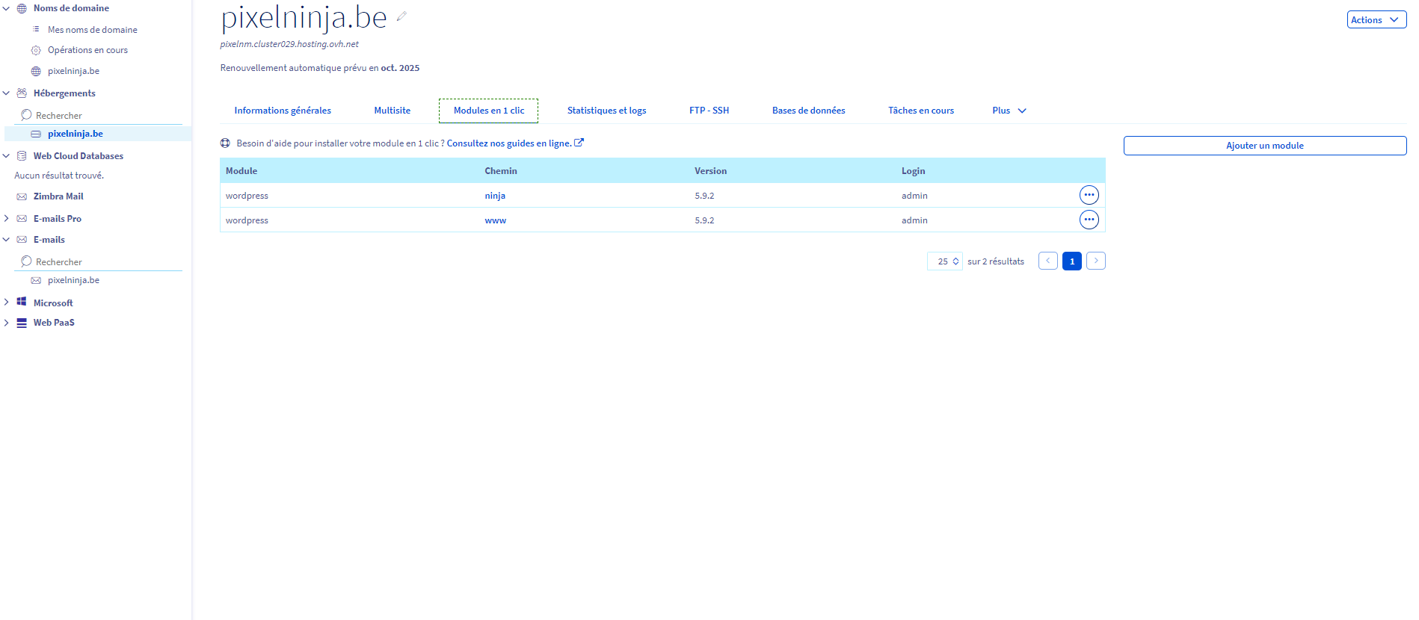This screenshot has width=1419, height=620.
Task: Go to previous page of results
Action: [1047, 261]
